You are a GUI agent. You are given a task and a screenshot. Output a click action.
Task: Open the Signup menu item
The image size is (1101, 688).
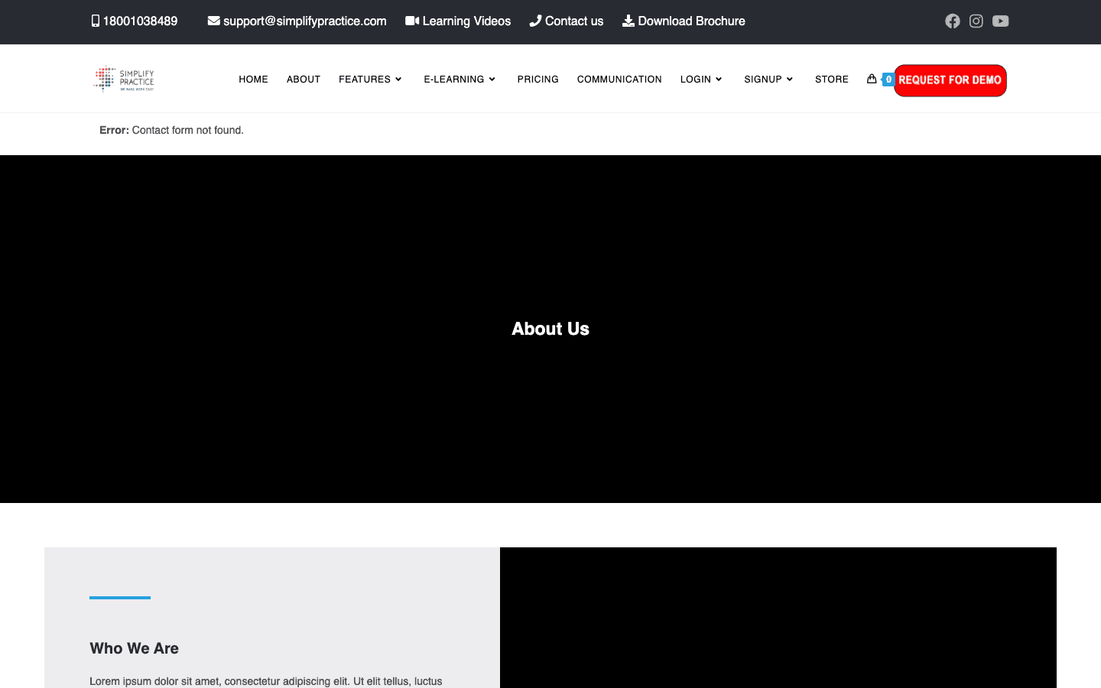point(763,80)
